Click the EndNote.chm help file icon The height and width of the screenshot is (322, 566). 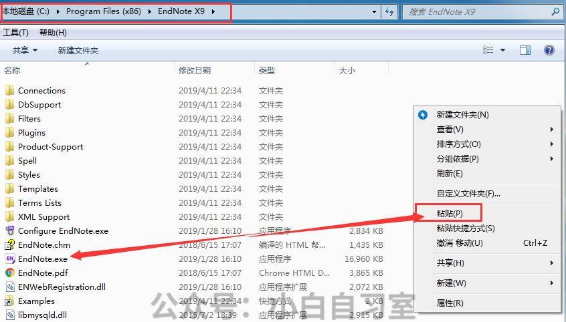click(9, 245)
